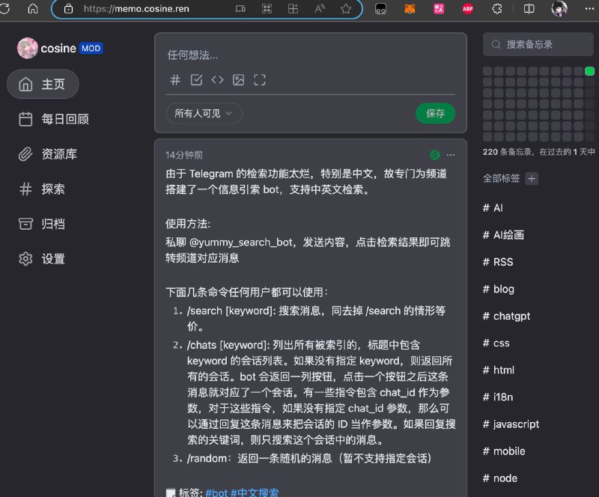Insert a code block using the <> icon

click(218, 79)
